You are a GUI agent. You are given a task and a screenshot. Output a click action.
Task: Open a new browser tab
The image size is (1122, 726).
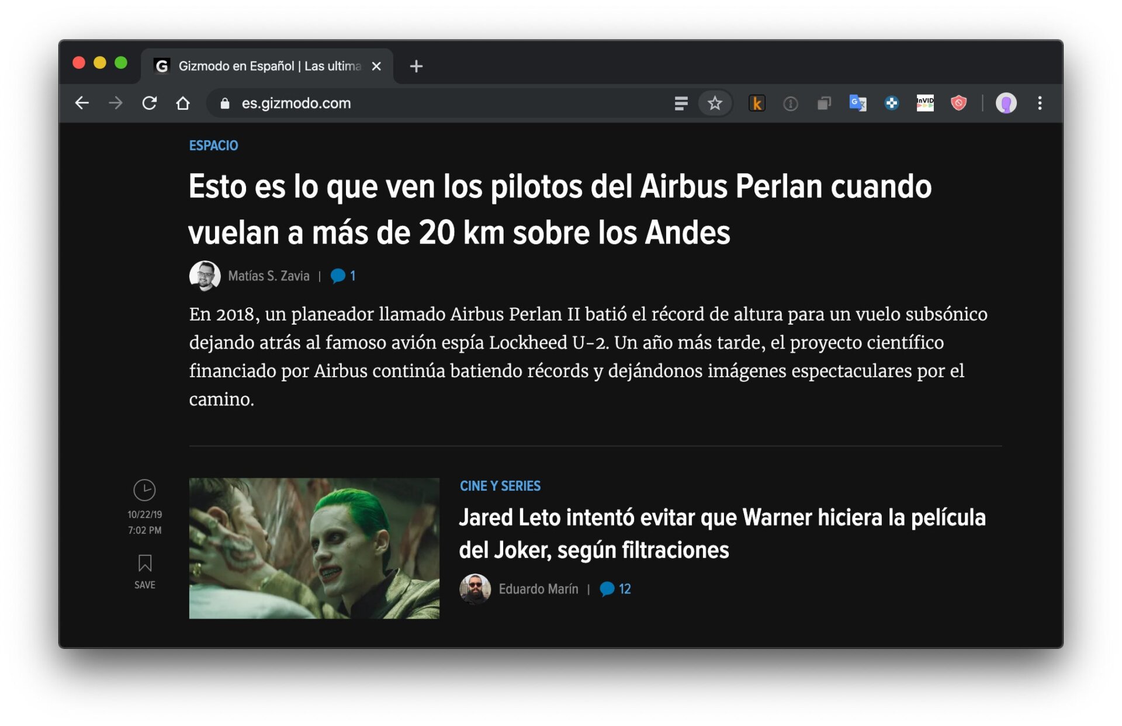pos(416,66)
